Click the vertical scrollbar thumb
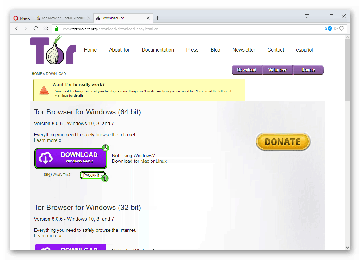 (x=348, y=70)
